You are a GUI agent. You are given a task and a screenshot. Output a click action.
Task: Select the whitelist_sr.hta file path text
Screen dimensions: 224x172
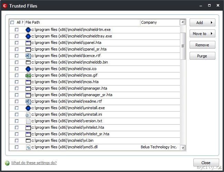pos(70,134)
